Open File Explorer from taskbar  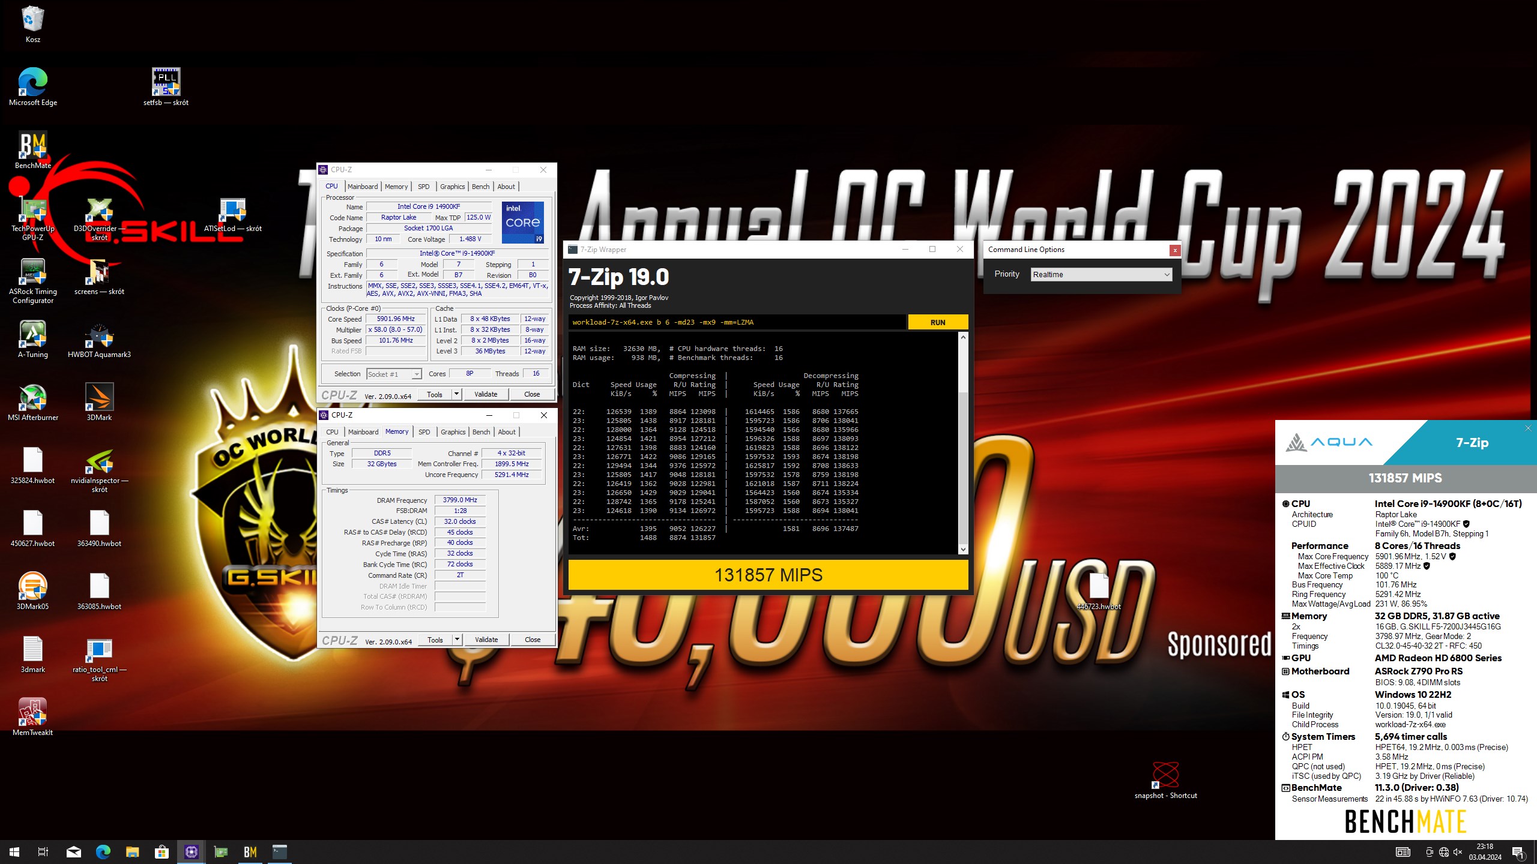(x=132, y=851)
